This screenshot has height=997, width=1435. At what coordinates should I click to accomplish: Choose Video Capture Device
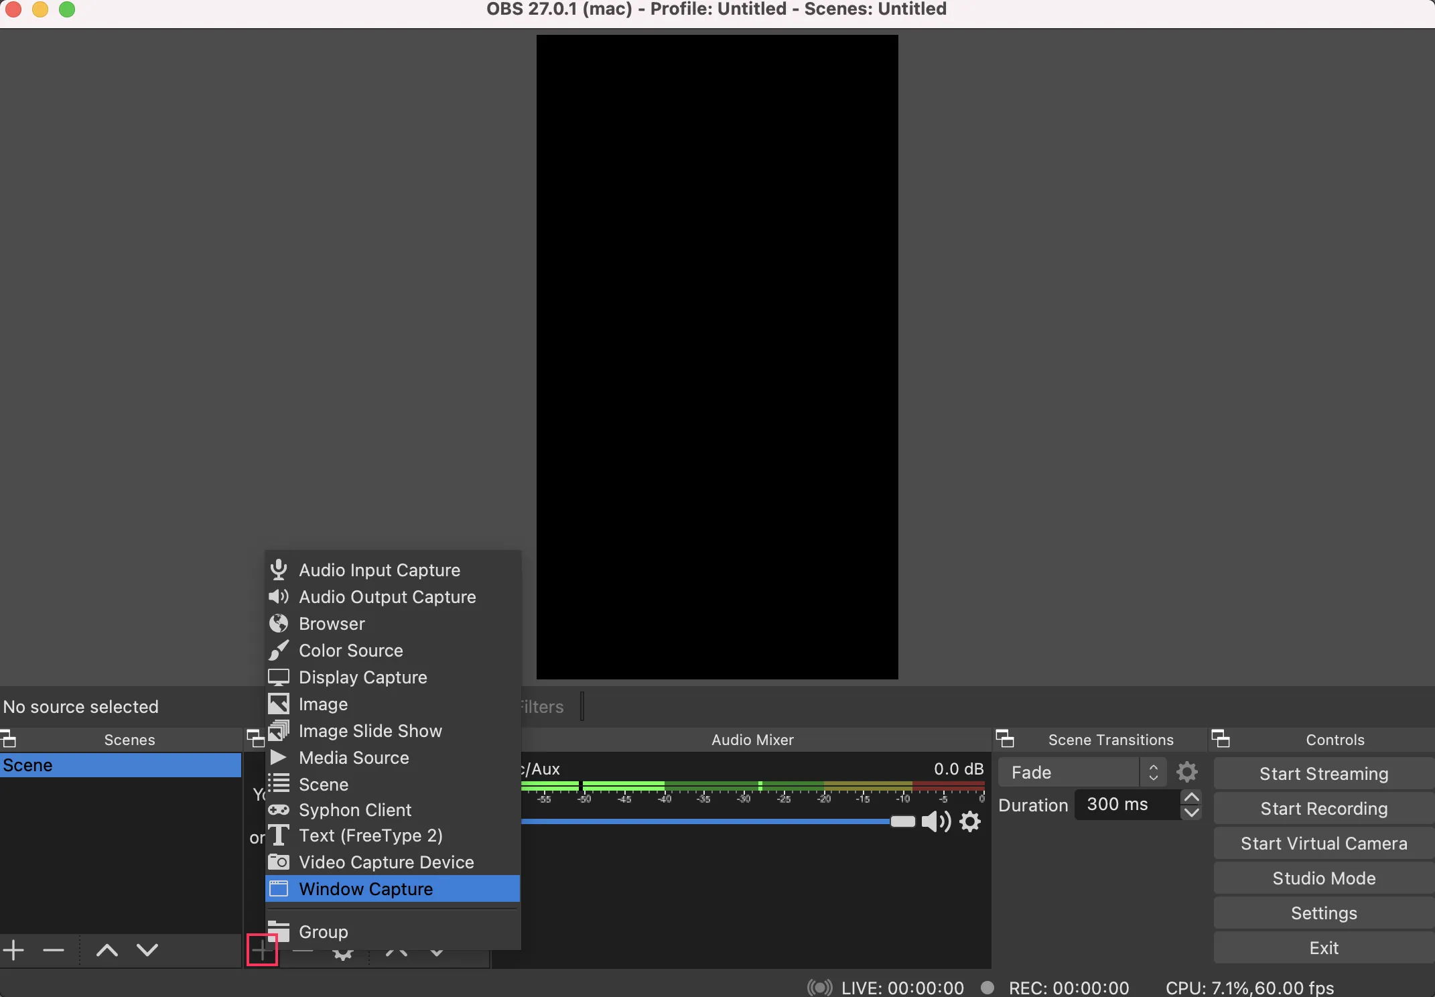[393, 862]
